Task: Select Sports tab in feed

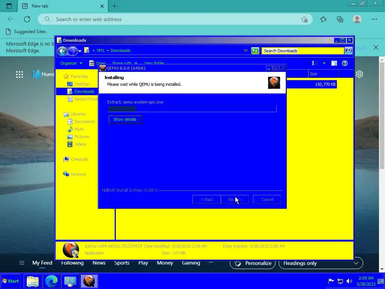Action: 122,263
